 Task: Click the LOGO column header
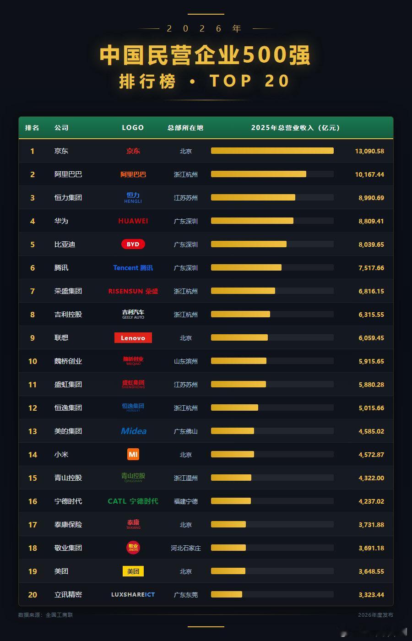click(133, 128)
